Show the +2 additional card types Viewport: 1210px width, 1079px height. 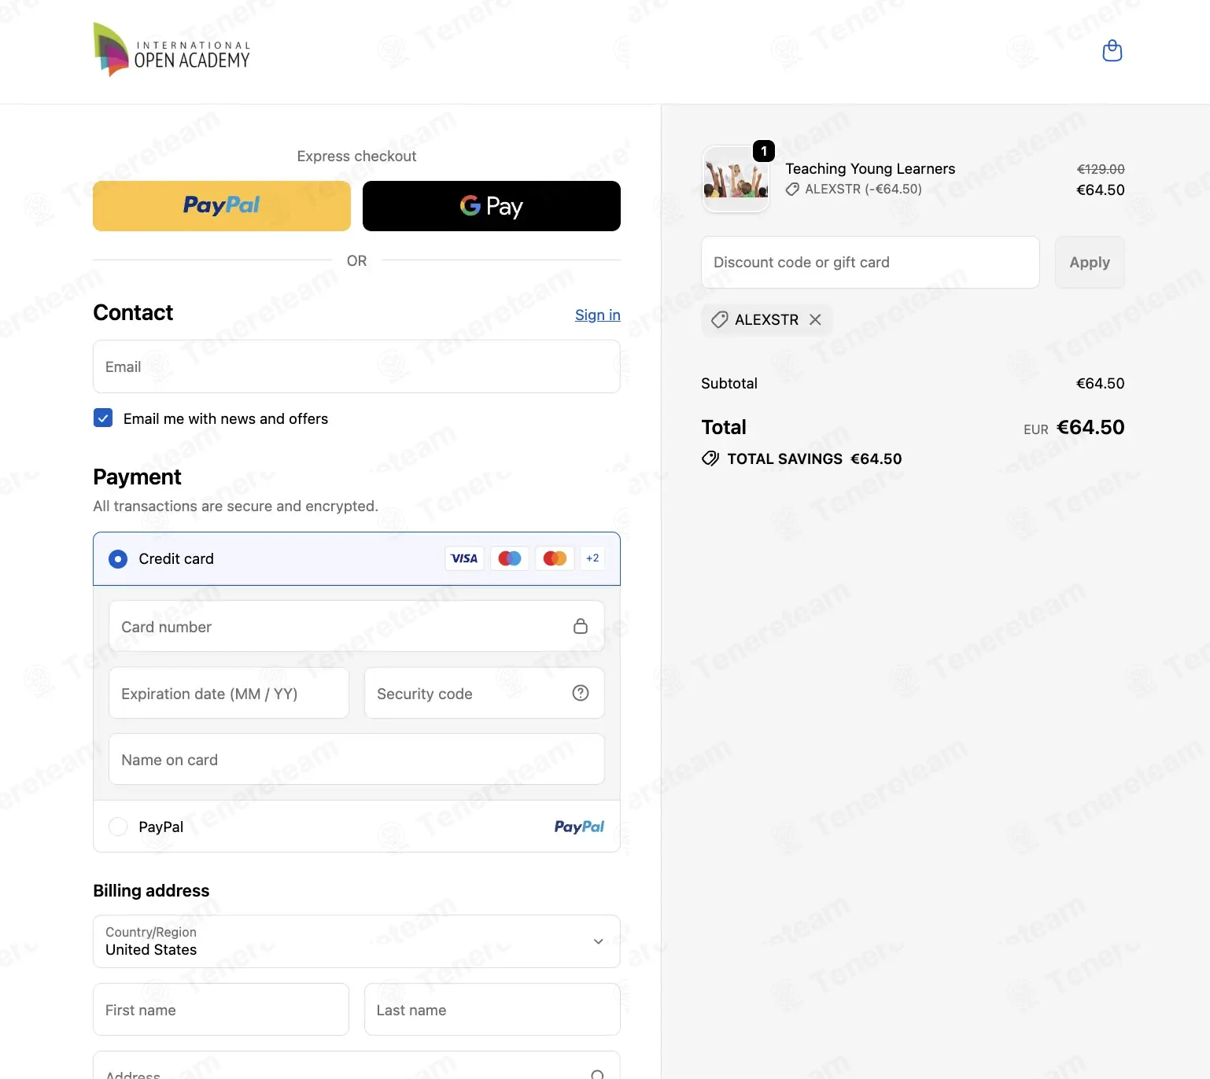coord(592,558)
